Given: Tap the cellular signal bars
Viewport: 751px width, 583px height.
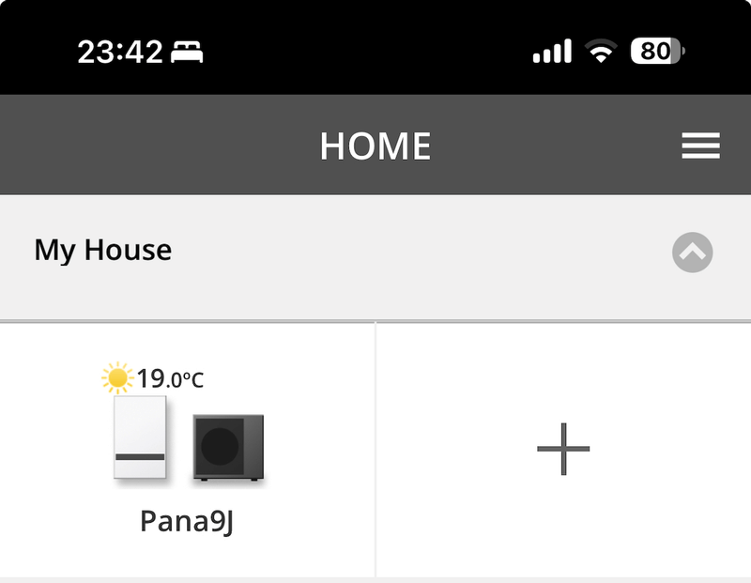Looking at the screenshot, I should [x=552, y=51].
